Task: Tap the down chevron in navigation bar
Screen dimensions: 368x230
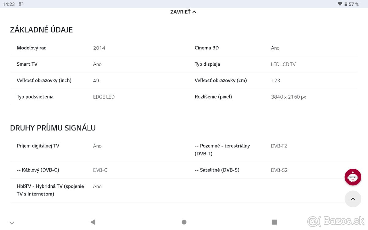Action: click(12, 223)
